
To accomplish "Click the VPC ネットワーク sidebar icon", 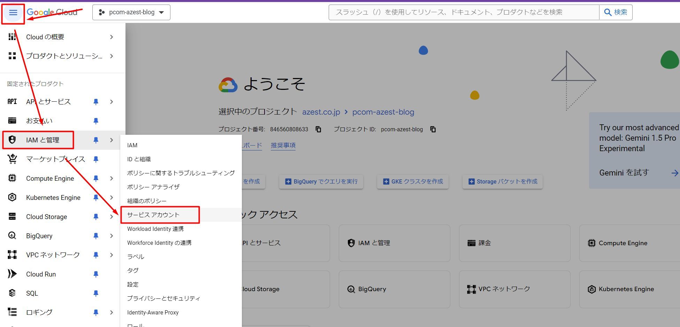I will 12,255.
